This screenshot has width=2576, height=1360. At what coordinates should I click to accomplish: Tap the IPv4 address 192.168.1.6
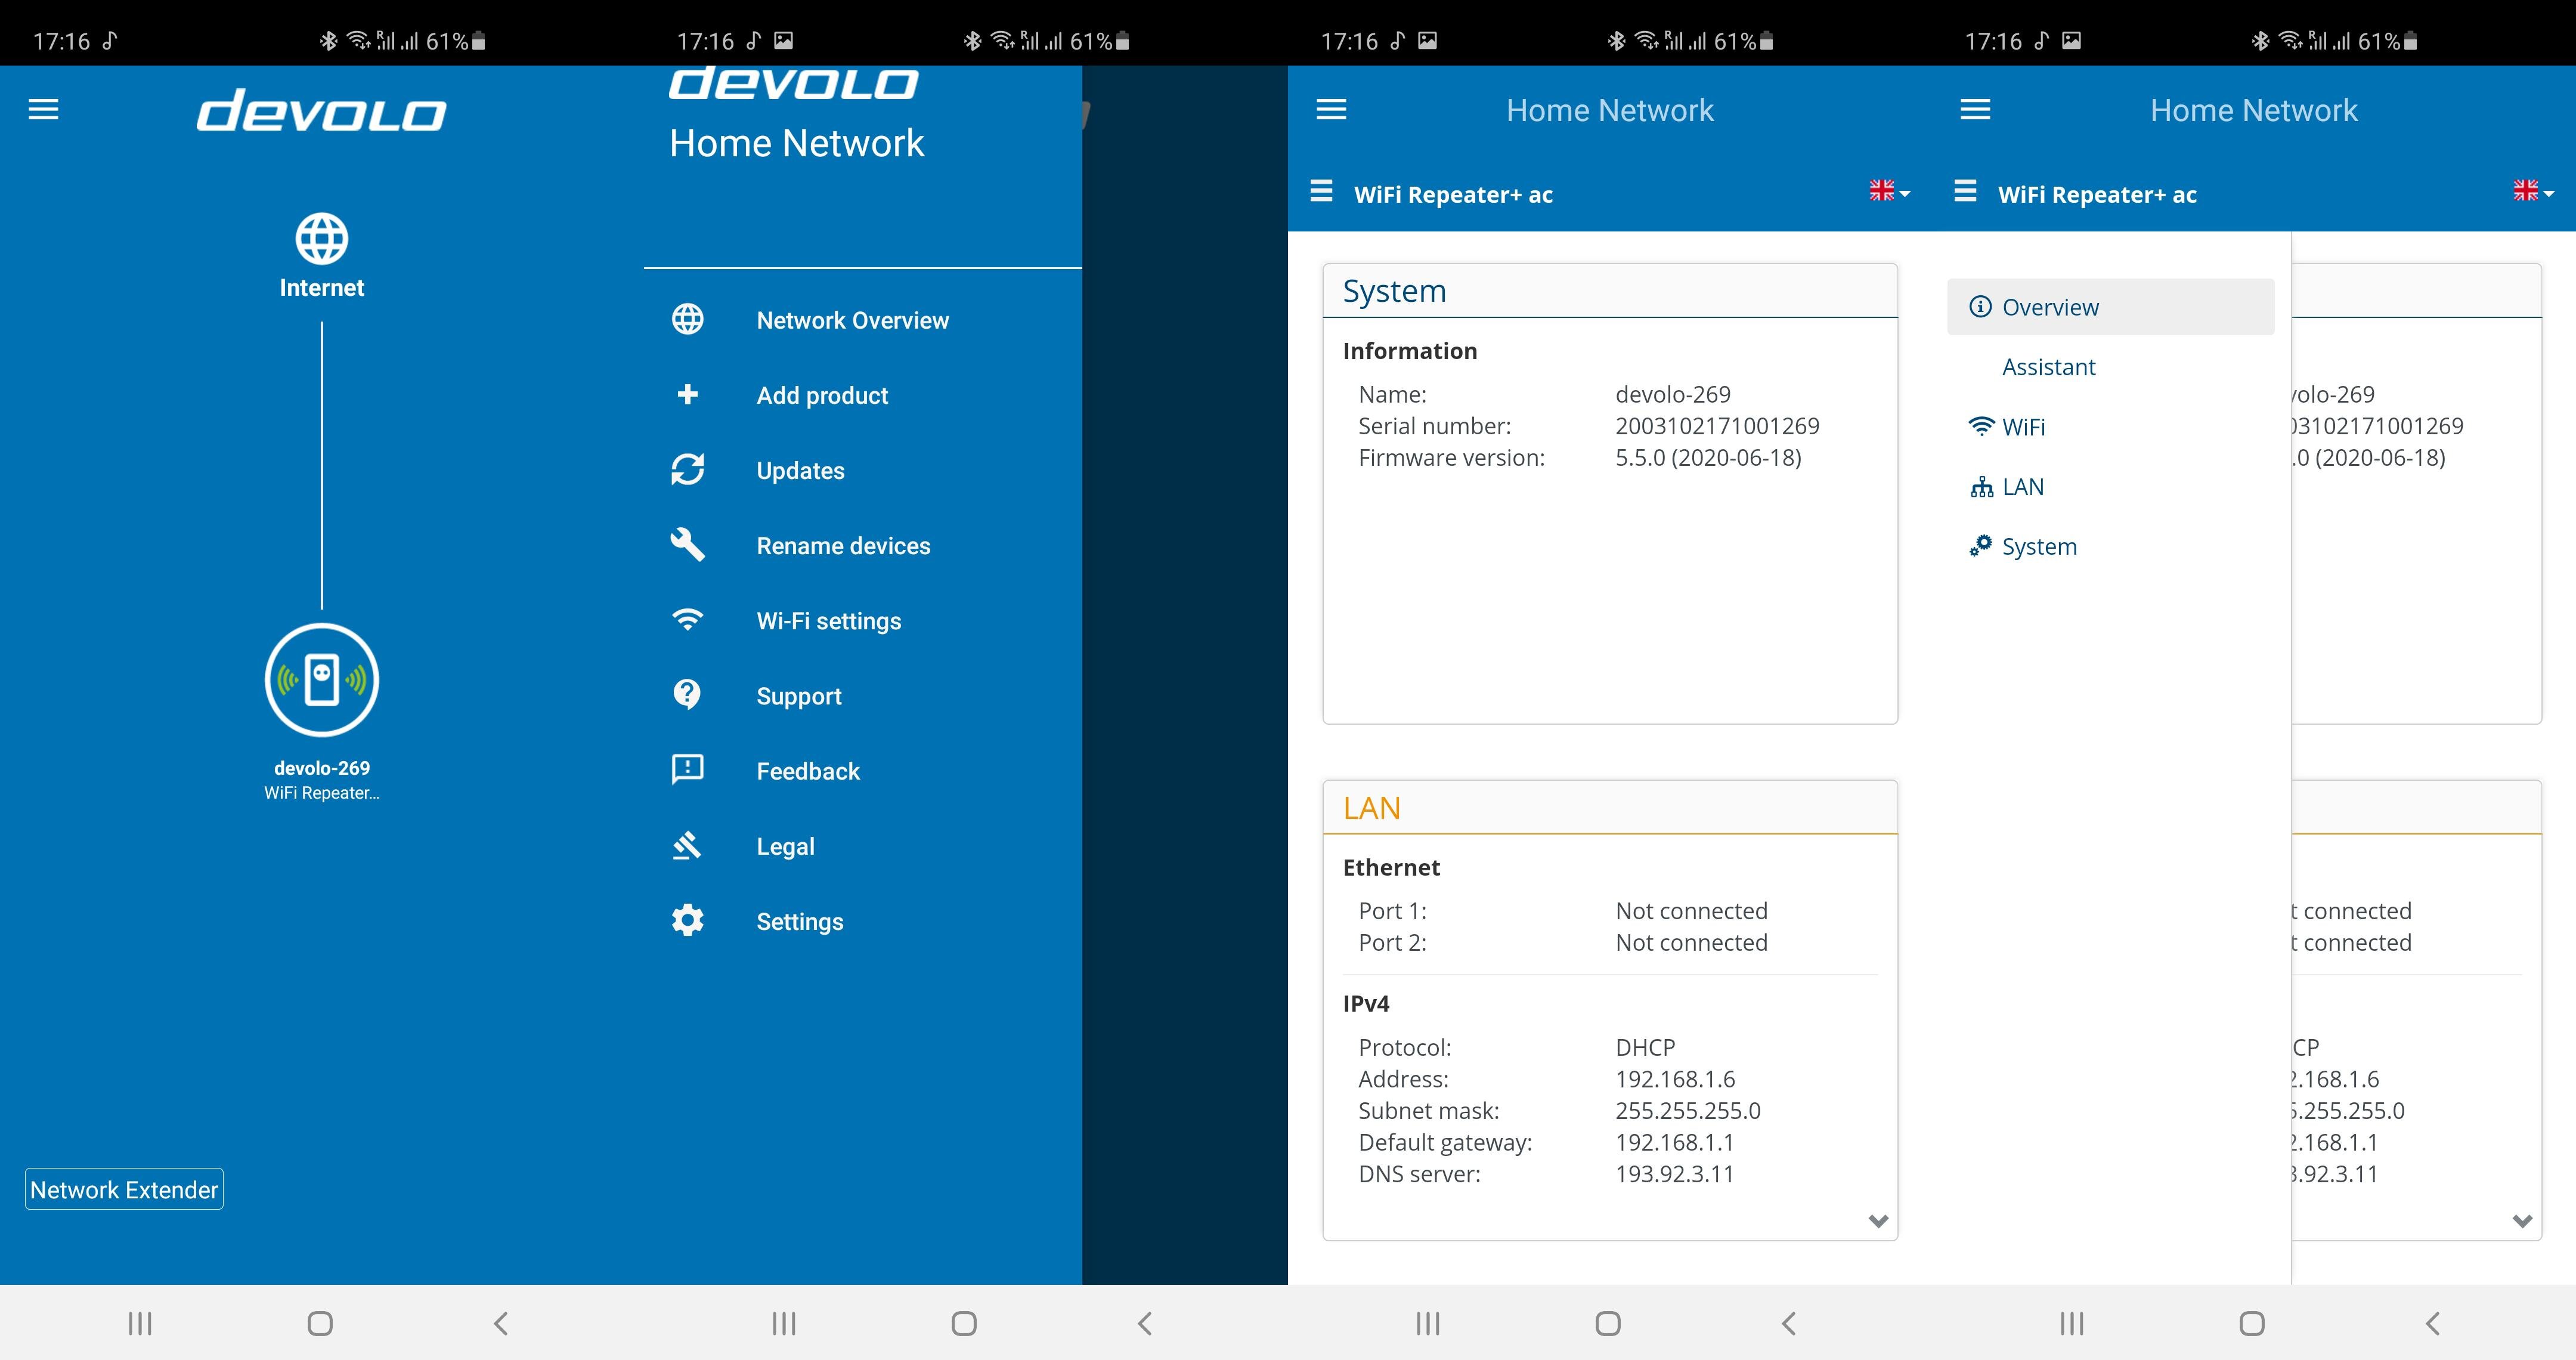(x=1675, y=1079)
